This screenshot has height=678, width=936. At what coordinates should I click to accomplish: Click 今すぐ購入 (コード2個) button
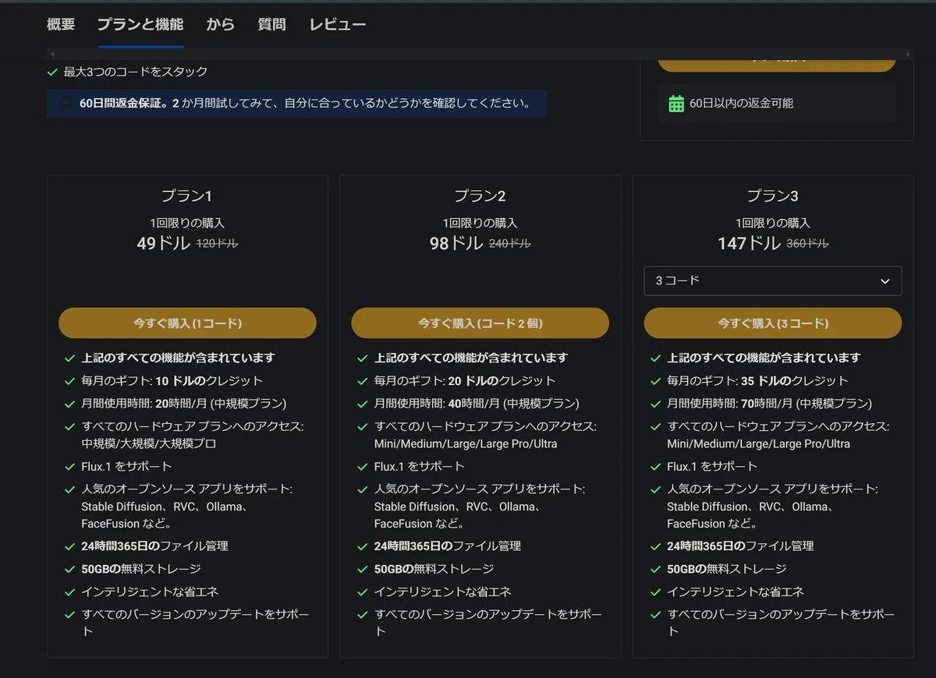click(x=480, y=323)
